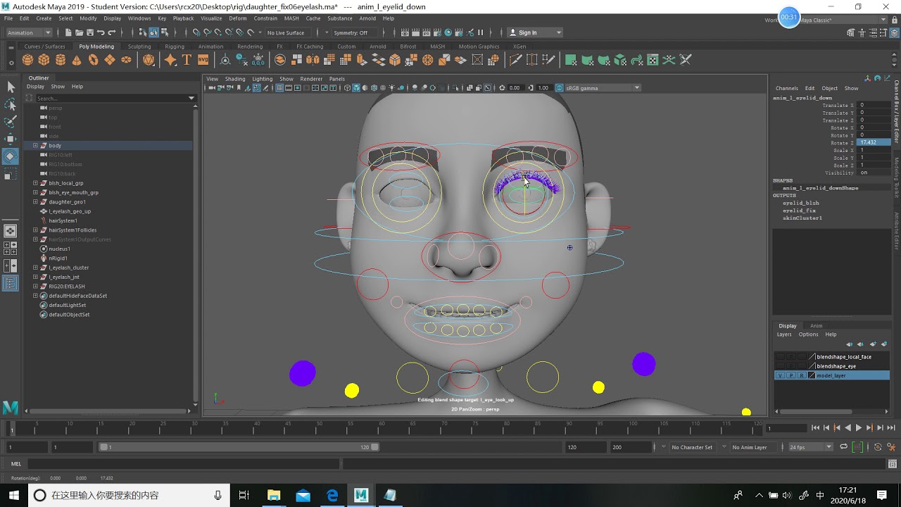Toggle loop playback mode

(x=843, y=447)
